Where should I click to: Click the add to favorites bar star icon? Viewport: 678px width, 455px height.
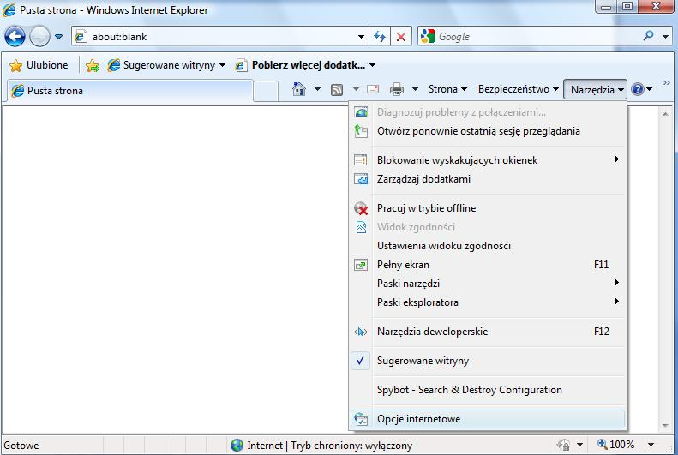(92, 65)
